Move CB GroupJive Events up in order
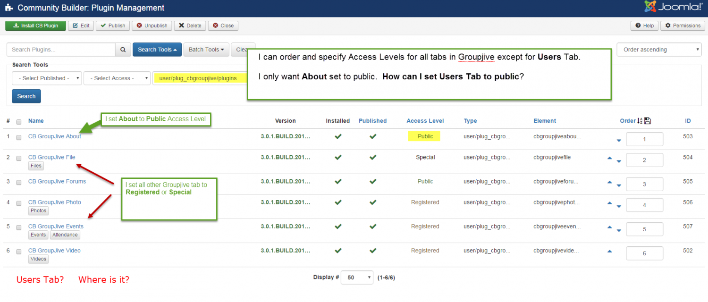The width and height of the screenshot is (708, 302). (609, 227)
